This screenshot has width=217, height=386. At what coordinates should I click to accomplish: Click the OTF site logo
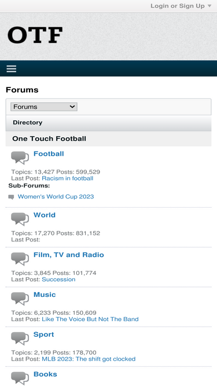point(35,35)
